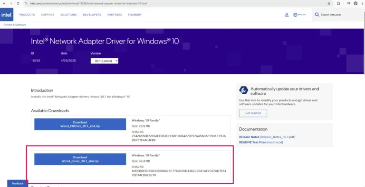
Task: Open the PARTNERS menu
Action: (x=115, y=15)
